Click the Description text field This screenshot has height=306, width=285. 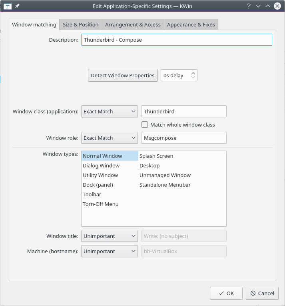tap(176, 40)
